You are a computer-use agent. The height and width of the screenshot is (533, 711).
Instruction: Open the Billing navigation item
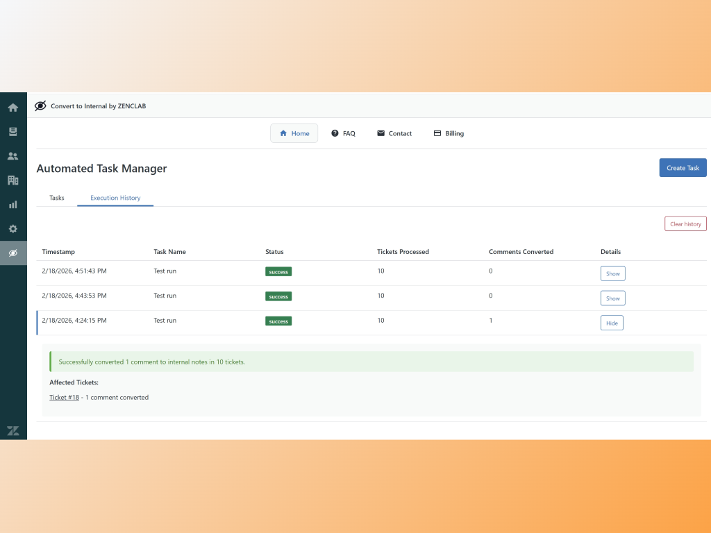tap(449, 133)
